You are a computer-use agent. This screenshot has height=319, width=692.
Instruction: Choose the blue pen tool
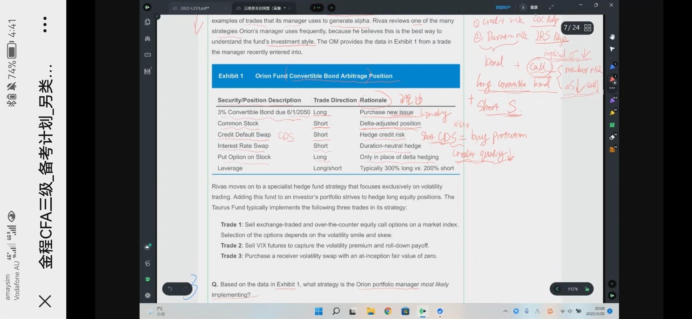tap(612, 67)
